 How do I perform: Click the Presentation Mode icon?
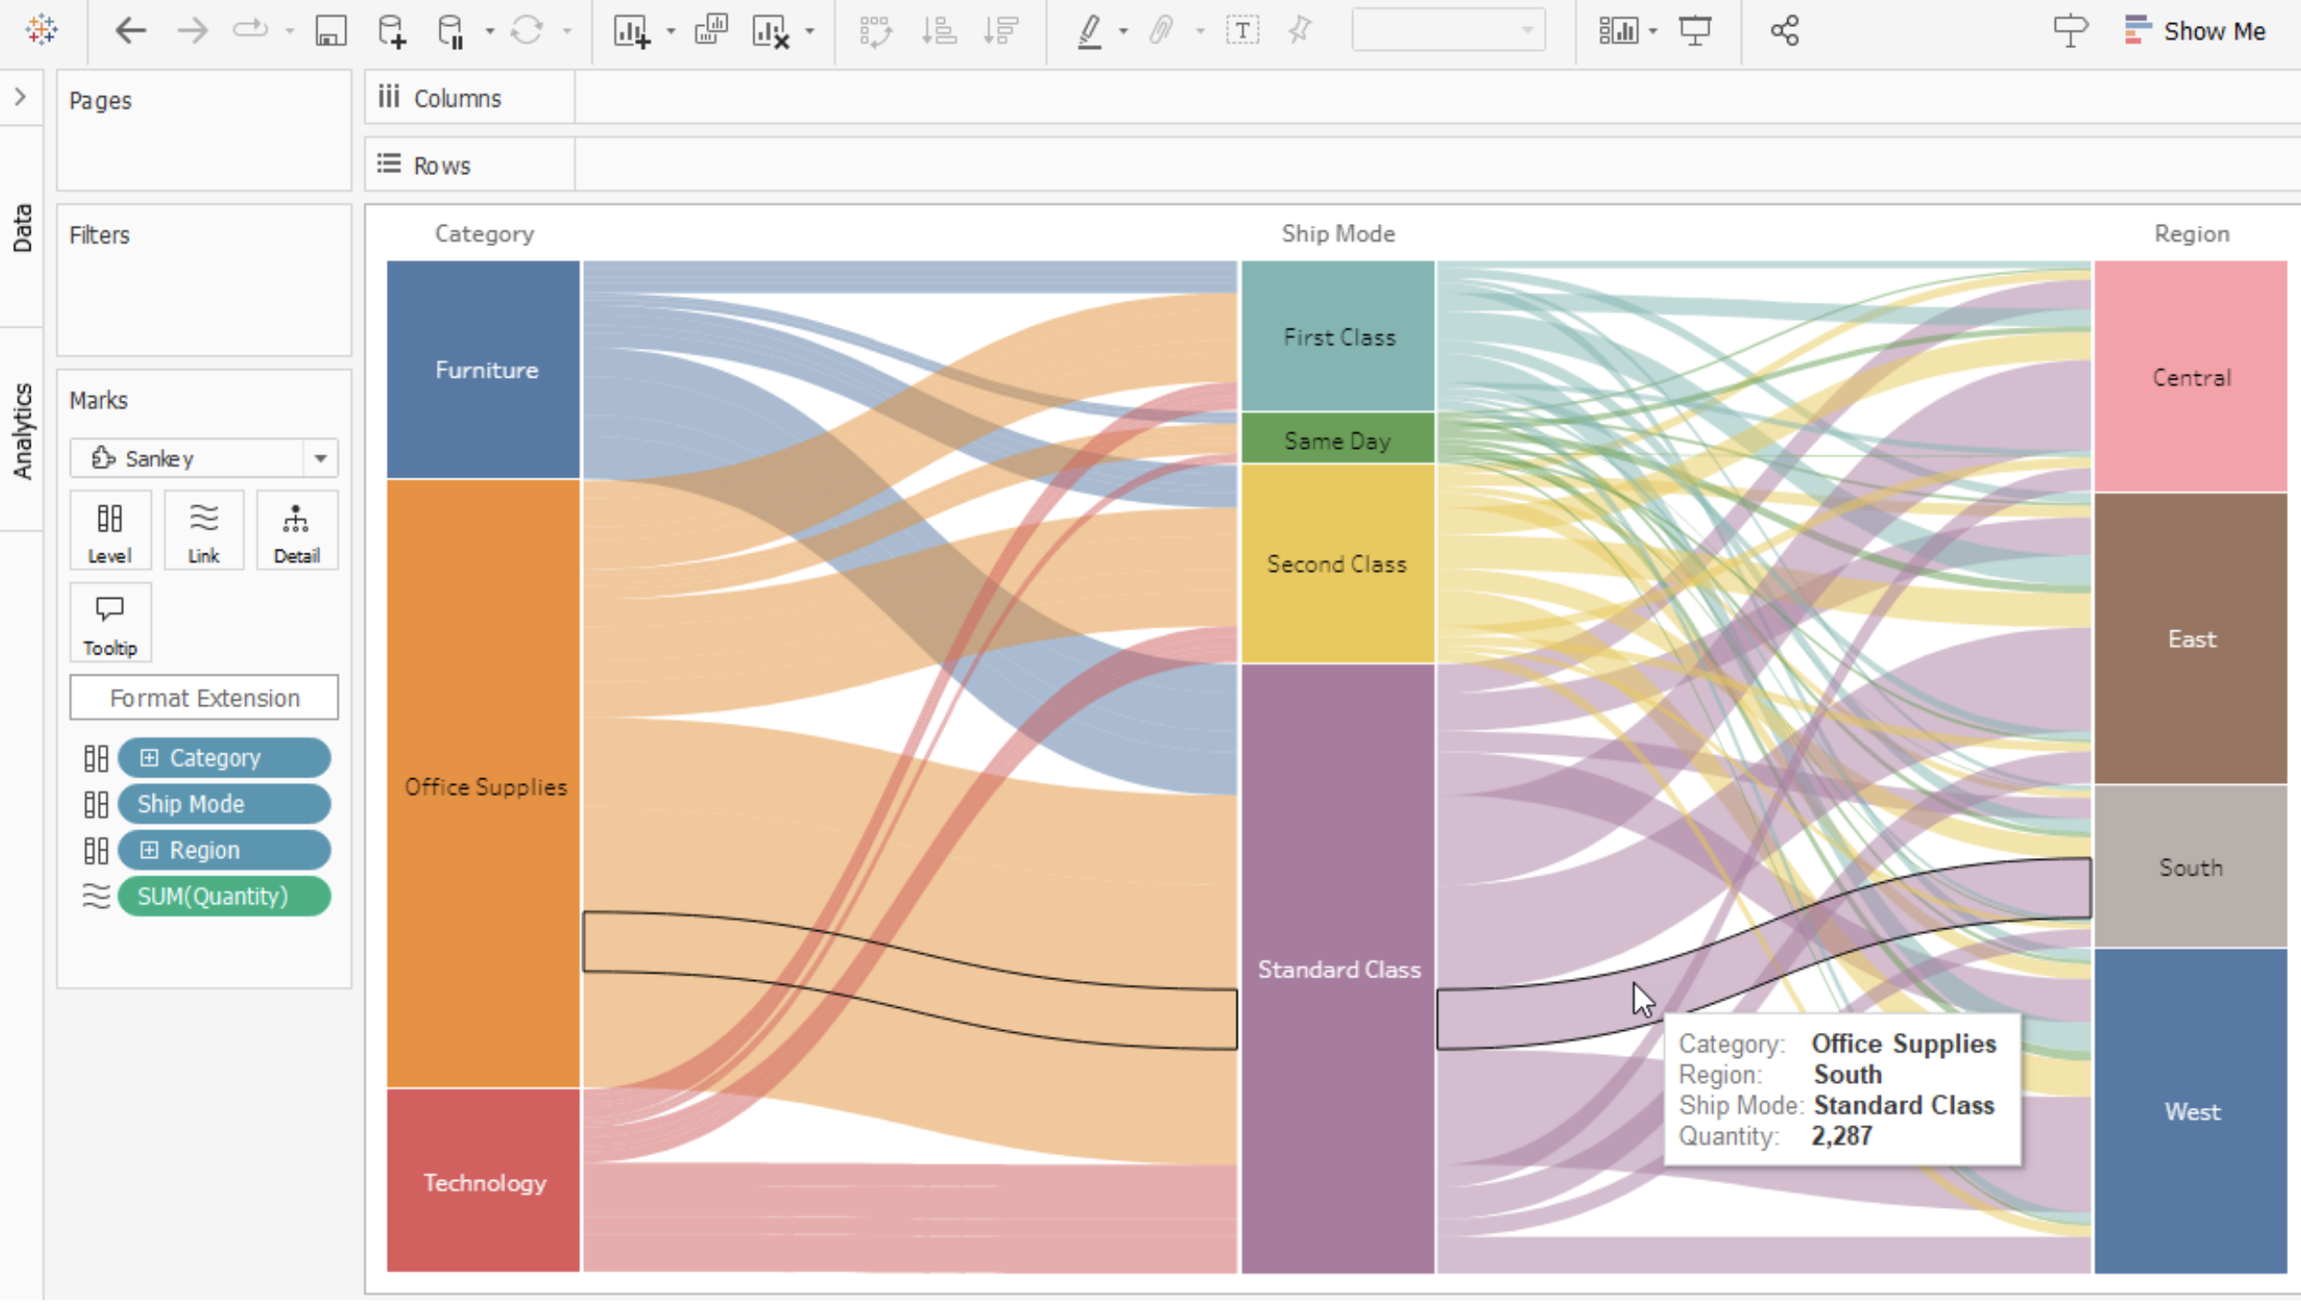[1695, 31]
